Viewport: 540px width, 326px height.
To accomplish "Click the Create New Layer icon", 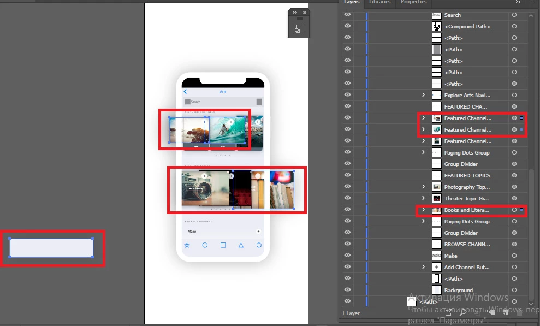I will 506,312.
